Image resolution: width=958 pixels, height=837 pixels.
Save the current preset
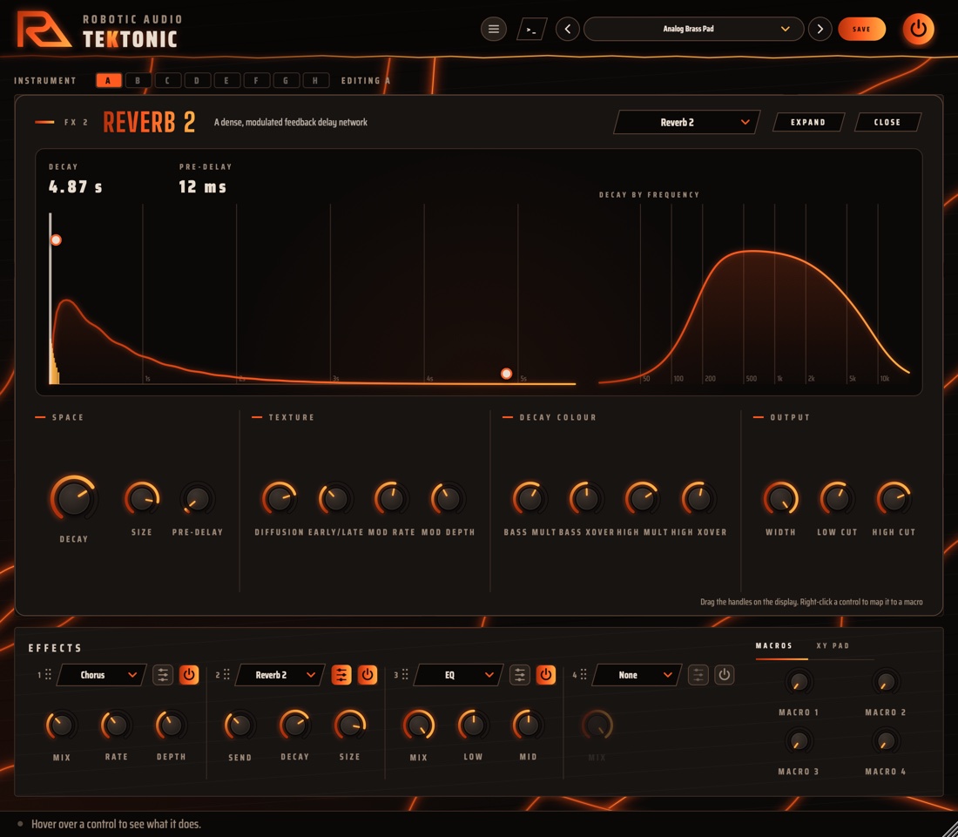(x=861, y=29)
